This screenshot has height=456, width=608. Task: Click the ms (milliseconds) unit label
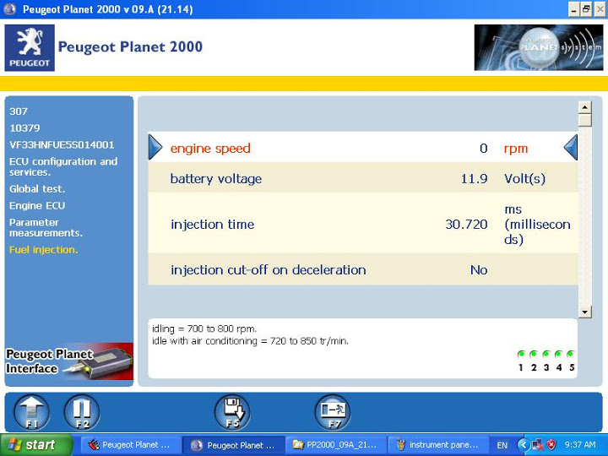point(537,224)
